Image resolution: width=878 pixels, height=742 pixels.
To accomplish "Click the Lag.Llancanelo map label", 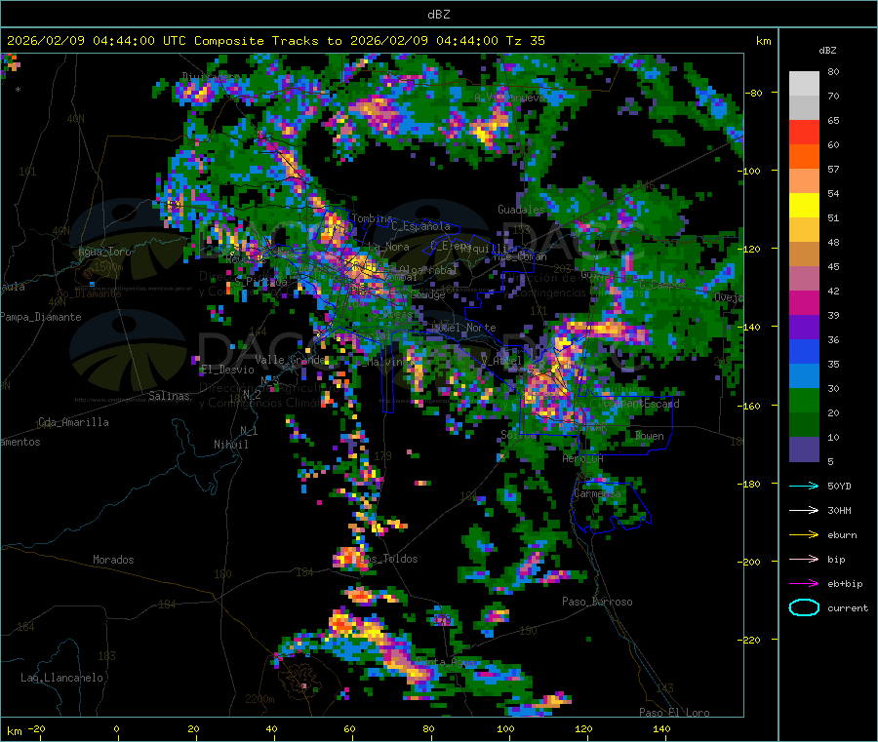I will pos(62,678).
